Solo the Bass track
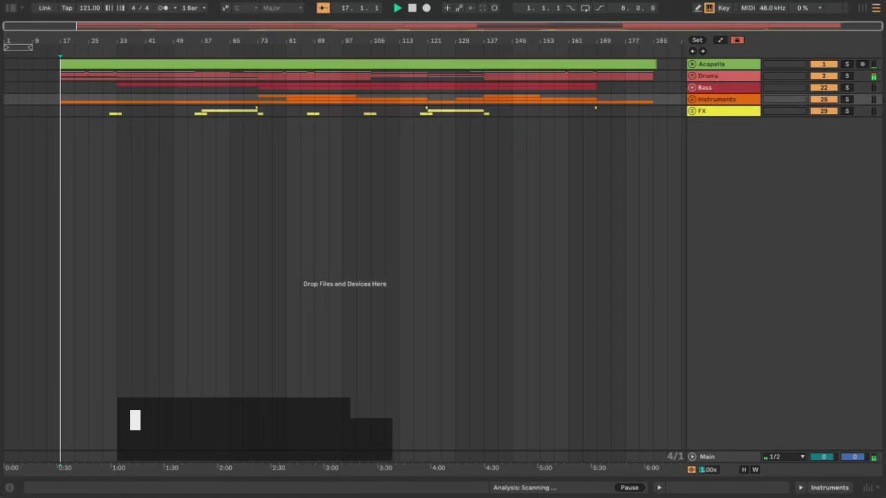The height and width of the screenshot is (498, 886). click(847, 88)
